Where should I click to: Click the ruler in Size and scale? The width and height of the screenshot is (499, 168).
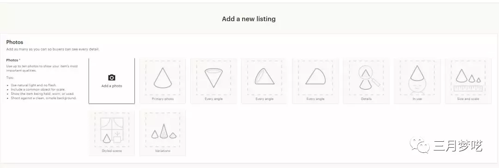click(468, 88)
